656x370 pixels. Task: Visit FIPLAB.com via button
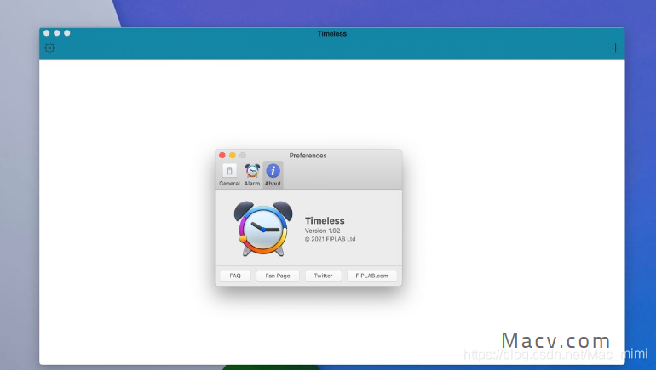pos(372,276)
